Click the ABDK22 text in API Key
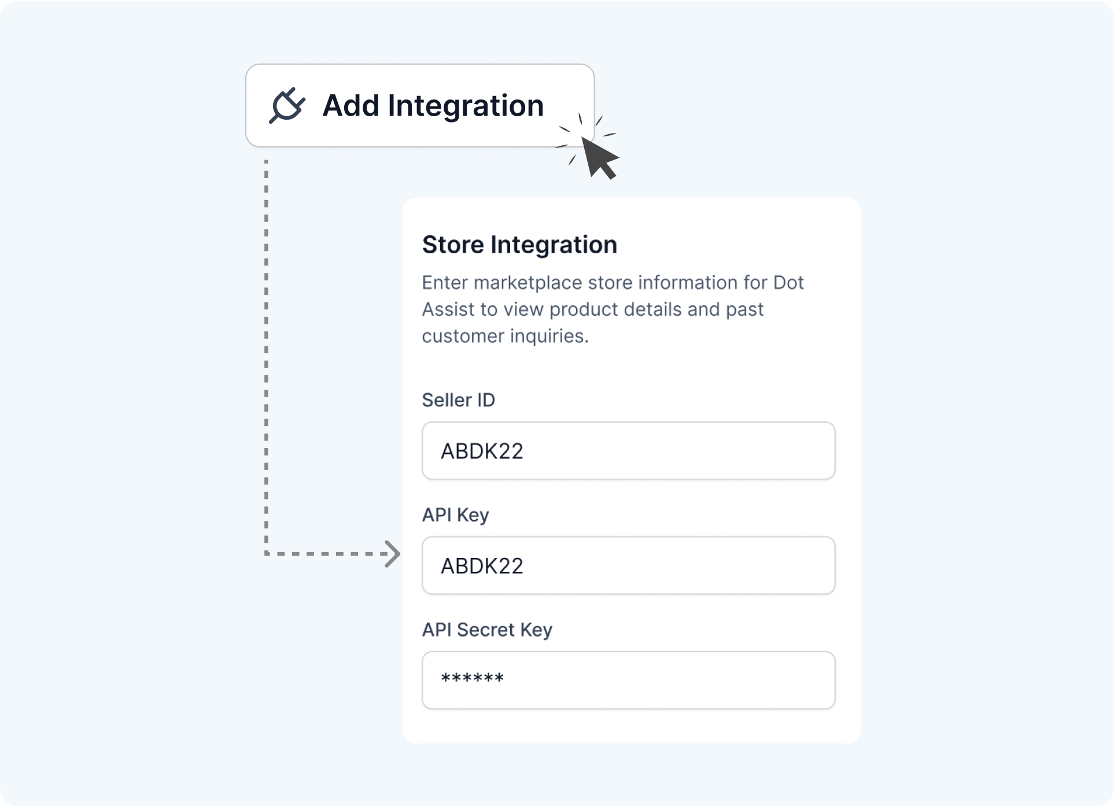Image resolution: width=1114 pixels, height=806 pixels. coord(482,565)
